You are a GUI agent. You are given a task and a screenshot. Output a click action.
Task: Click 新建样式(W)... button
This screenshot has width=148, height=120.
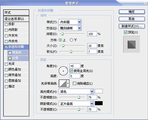(132, 26)
